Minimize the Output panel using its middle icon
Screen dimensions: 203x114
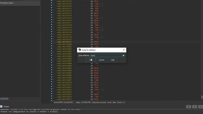coord(194,106)
